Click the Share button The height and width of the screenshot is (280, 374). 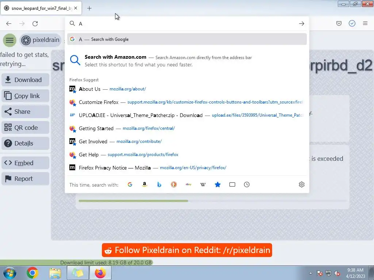point(26,112)
